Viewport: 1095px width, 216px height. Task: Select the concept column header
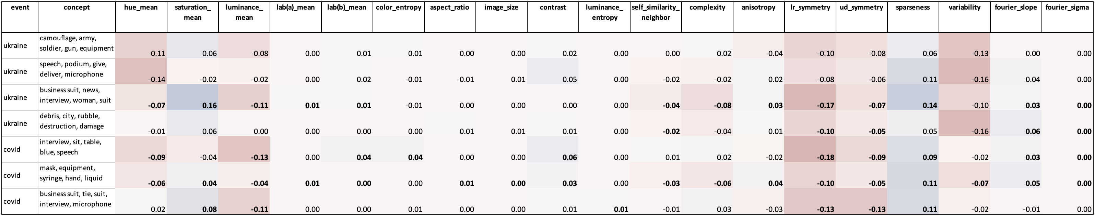coord(76,8)
